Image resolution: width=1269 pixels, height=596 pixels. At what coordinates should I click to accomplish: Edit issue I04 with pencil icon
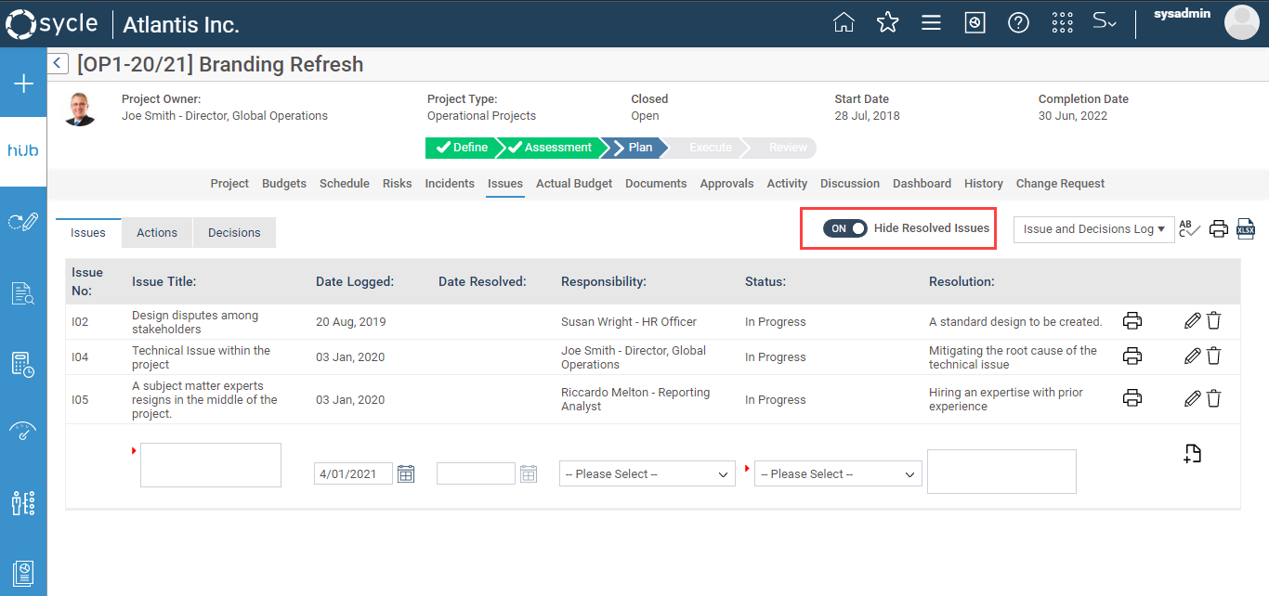tap(1193, 356)
